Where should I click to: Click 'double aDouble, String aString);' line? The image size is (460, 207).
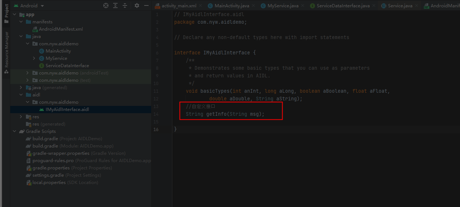click(x=256, y=99)
